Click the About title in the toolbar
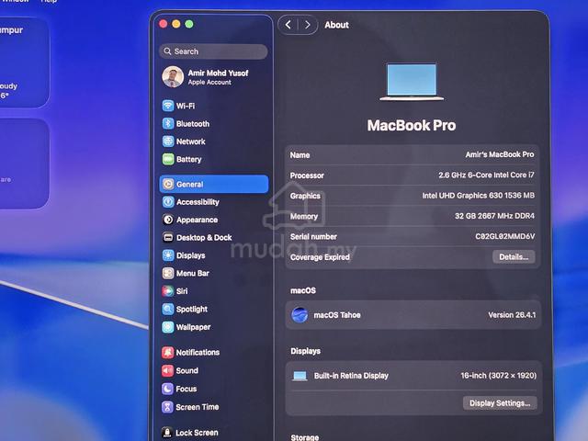Screen dimensions: 588x441 [x=337, y=25]
